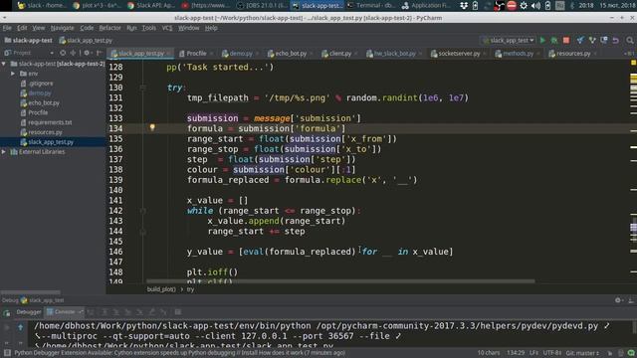
Task: Open the File menu
Action: click(7, 28)
